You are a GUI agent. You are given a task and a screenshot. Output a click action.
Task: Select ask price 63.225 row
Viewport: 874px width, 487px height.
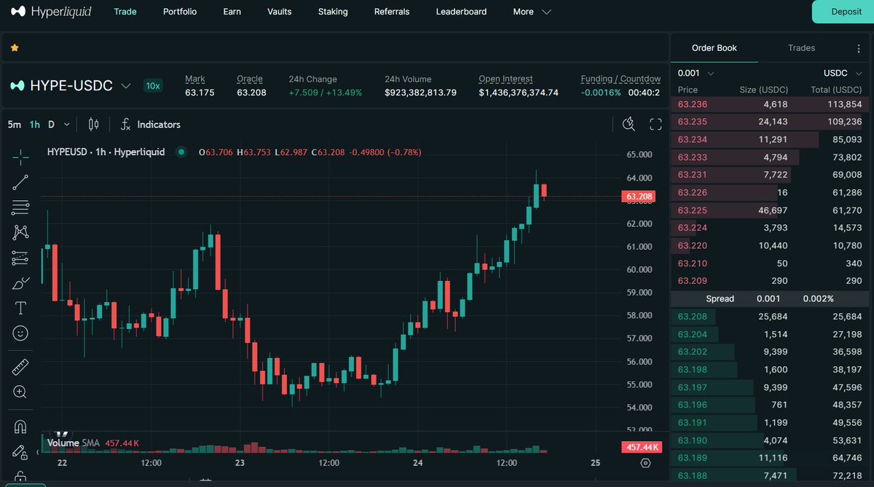point(770,210)
